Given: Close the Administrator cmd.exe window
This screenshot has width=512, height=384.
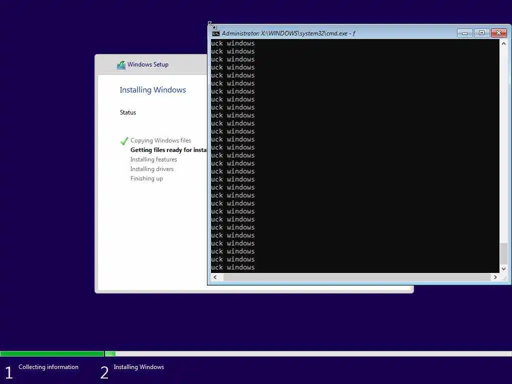Looking at the screenshot, I should tap(498, 33).
